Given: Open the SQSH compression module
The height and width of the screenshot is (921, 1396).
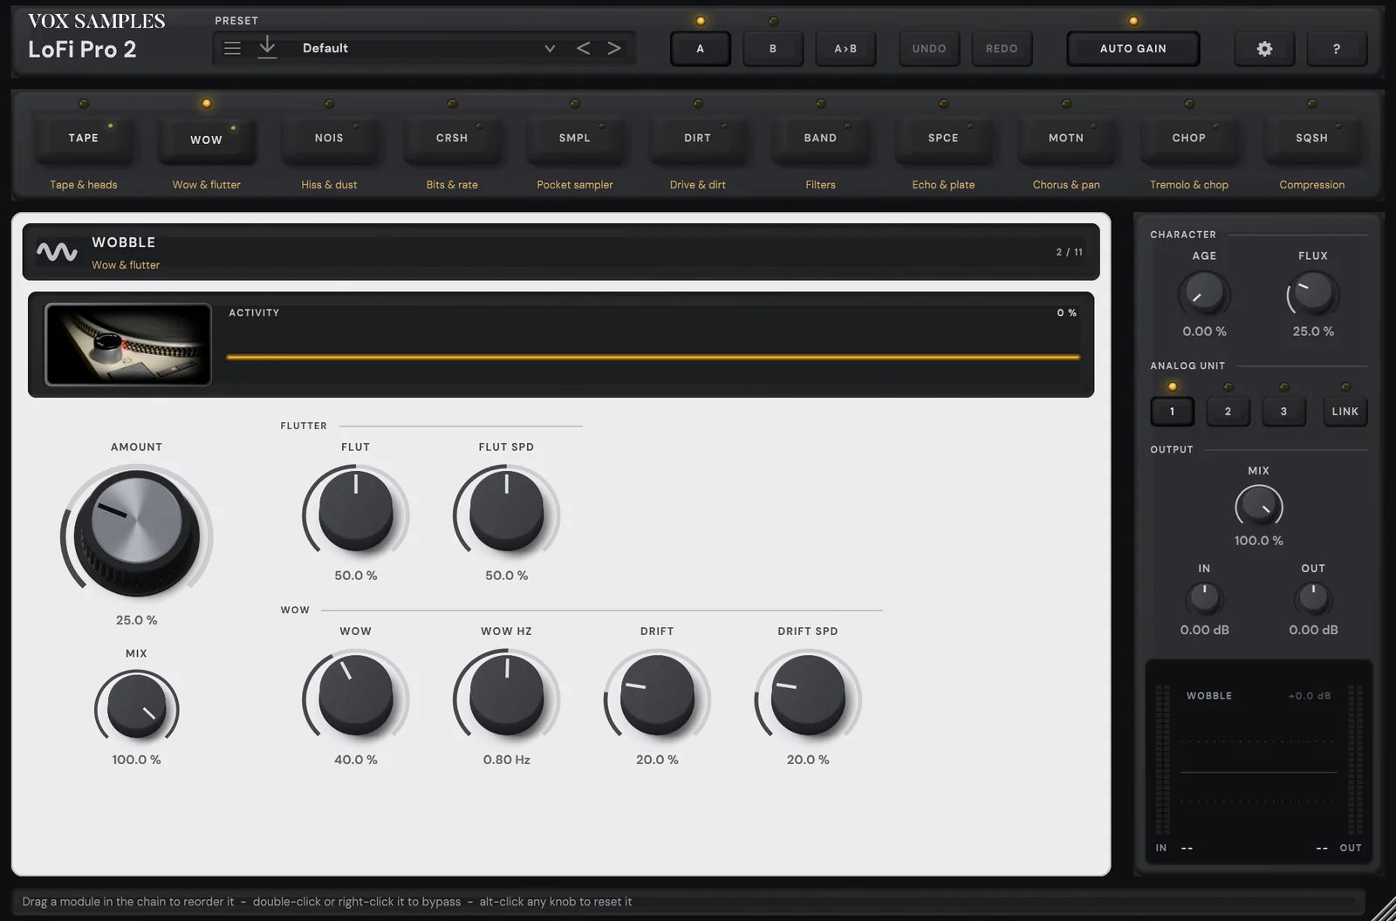Looking at the screenshot, I should tap(1311, 138).
